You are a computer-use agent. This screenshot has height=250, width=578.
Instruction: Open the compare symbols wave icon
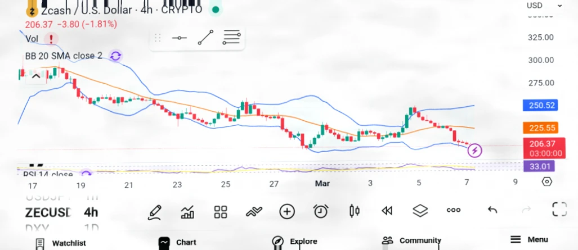(254, 211)
